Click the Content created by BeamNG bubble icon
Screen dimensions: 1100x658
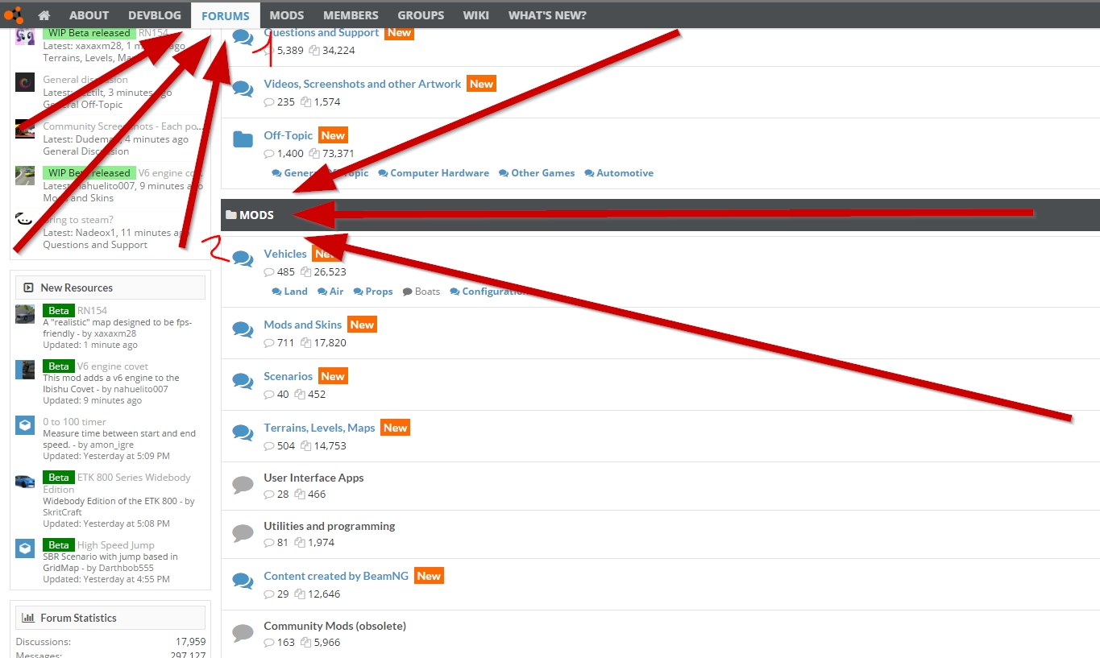[243, 581]
